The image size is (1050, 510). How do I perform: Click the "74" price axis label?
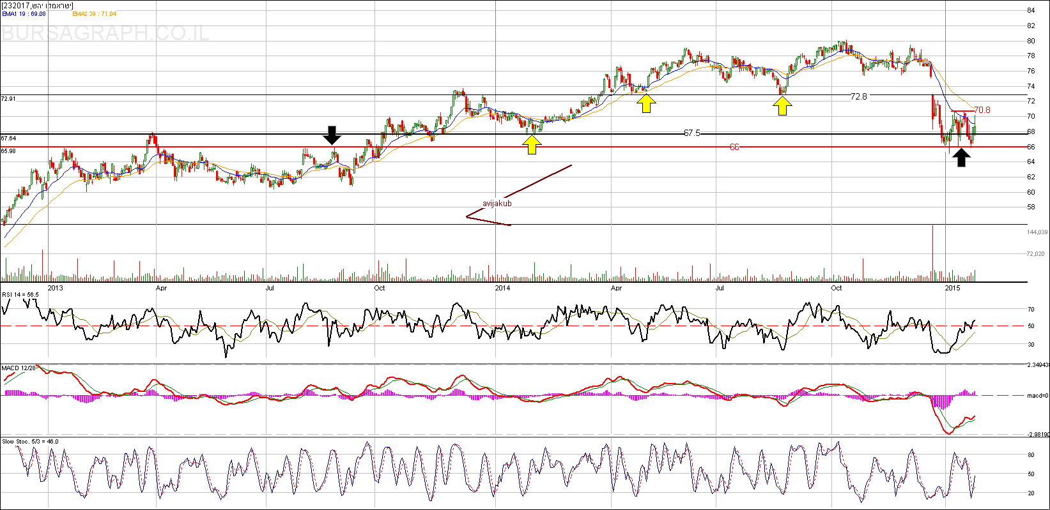tap(1031, 86)
